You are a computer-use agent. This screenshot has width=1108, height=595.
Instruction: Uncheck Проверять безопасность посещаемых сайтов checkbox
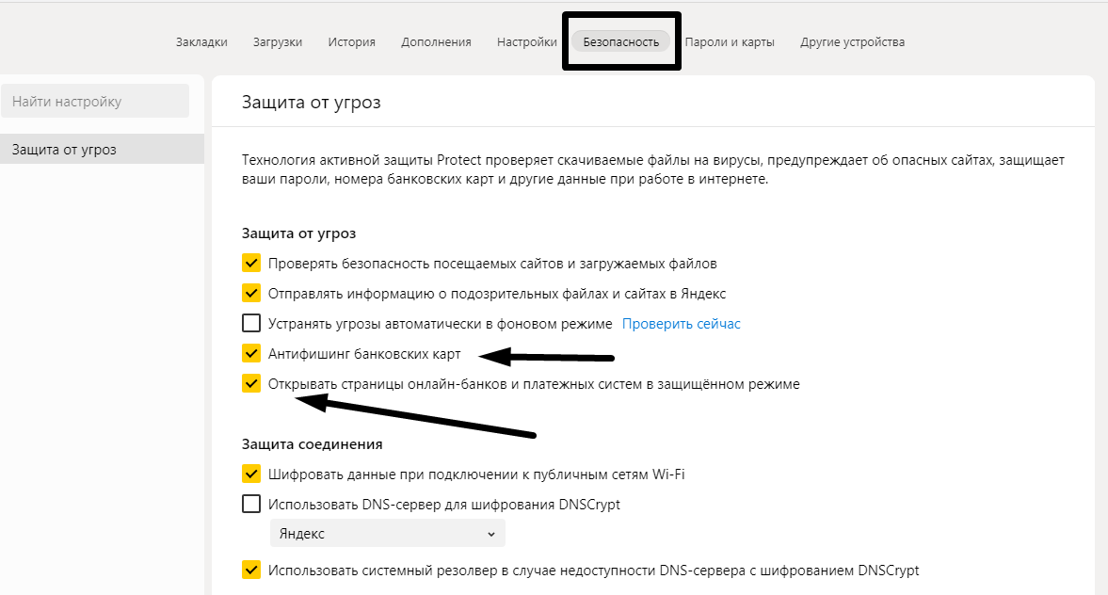[250, 263]
